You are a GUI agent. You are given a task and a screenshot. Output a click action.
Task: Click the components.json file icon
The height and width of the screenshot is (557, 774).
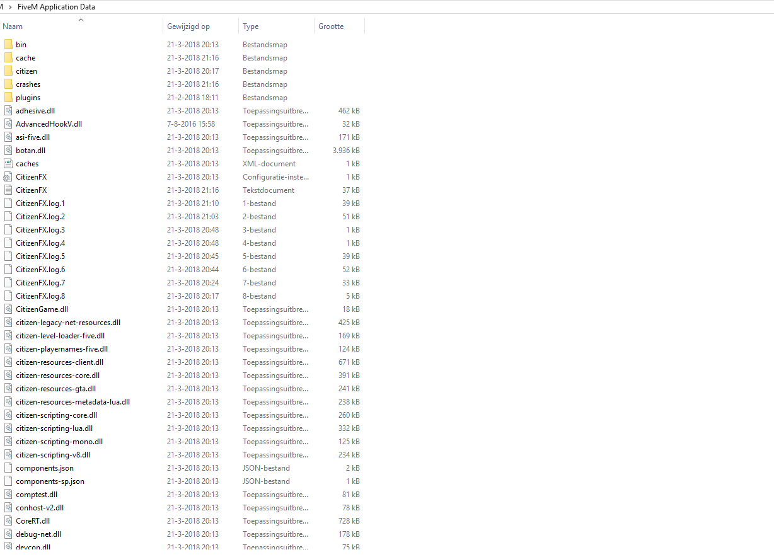8,468
